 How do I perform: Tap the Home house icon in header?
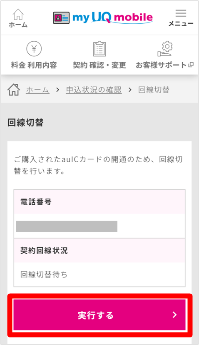tap(18, 14)
